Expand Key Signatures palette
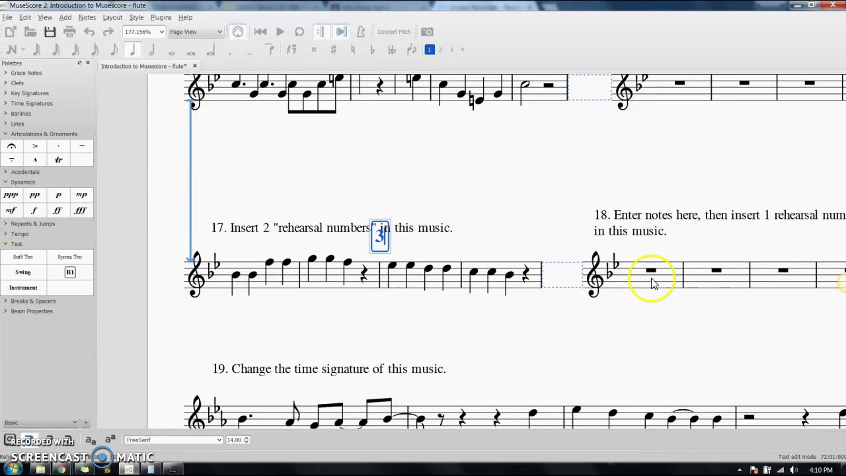Viewport: 846px width, 476px height. click(x=29, y=93)
